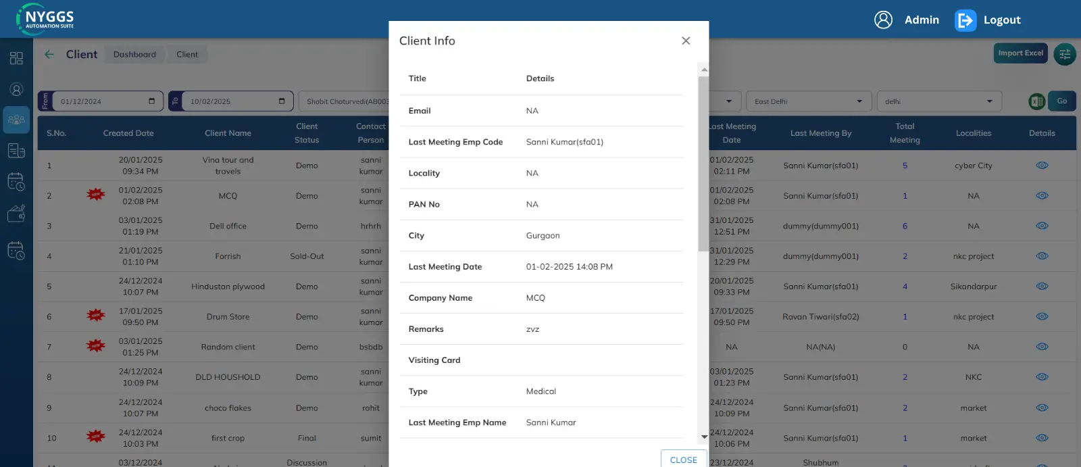Open total meeting count 6 link
The height and width of the screenshot is (467, 1081).
tap(905, 226)
